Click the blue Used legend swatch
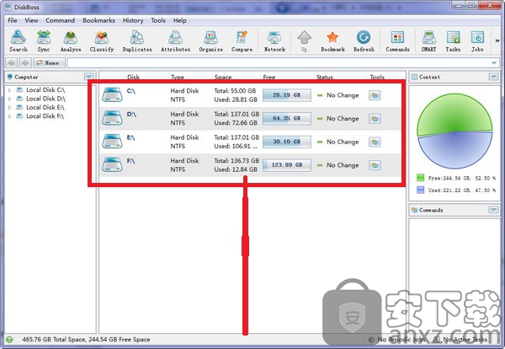 pos(420,190)
